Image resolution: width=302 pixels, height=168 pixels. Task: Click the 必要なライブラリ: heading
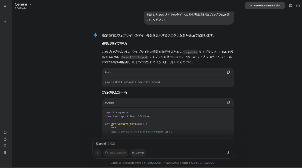pyautogui.click(x=114, y=44)
